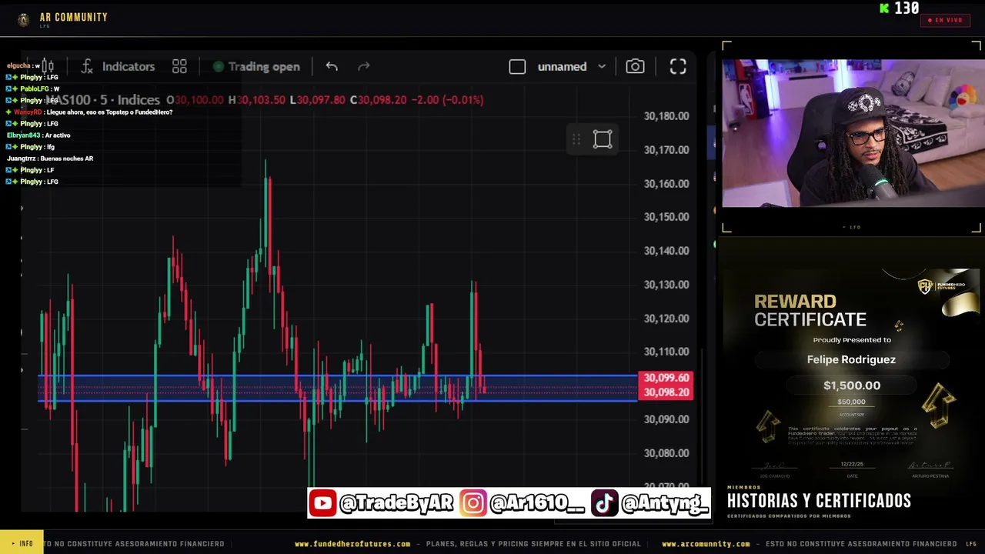Click the viewer count 130

(x=907, y=8)
